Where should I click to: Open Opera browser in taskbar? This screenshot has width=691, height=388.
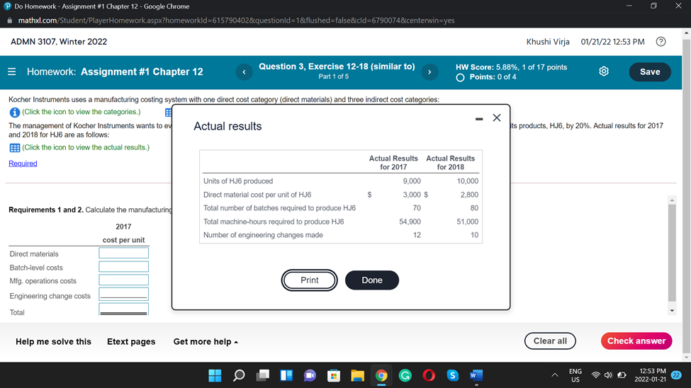[x=429, y=376]
